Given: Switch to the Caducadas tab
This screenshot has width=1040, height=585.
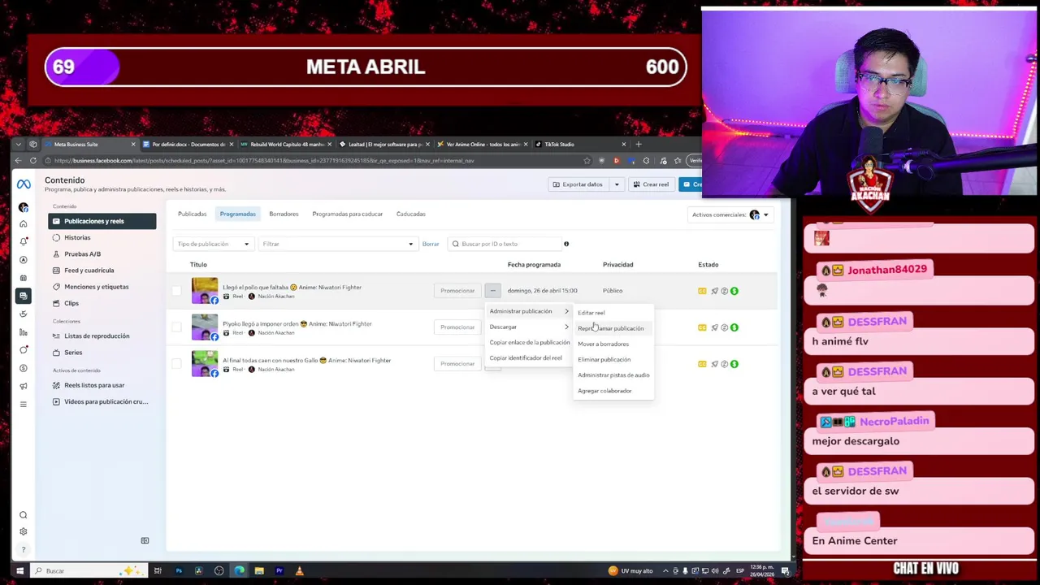Looking at the screenshot, I should click(411, 214).
